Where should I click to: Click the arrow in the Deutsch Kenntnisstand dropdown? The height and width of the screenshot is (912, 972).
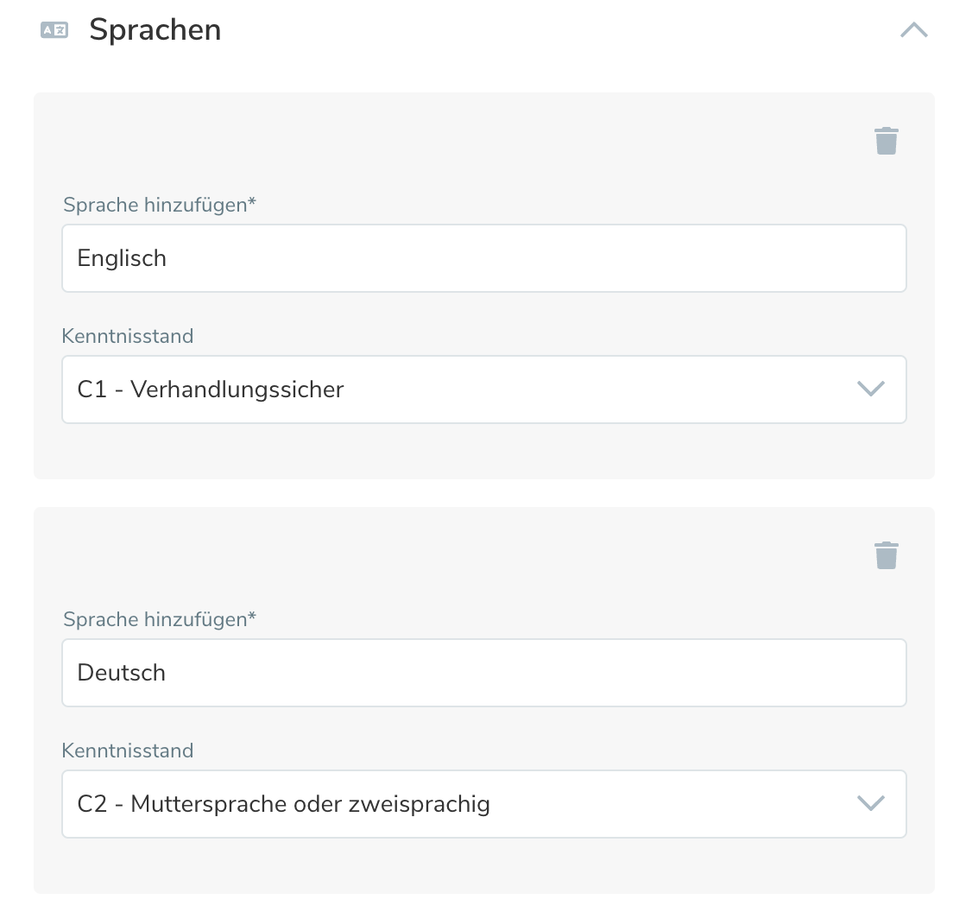[x=871, y=803]
